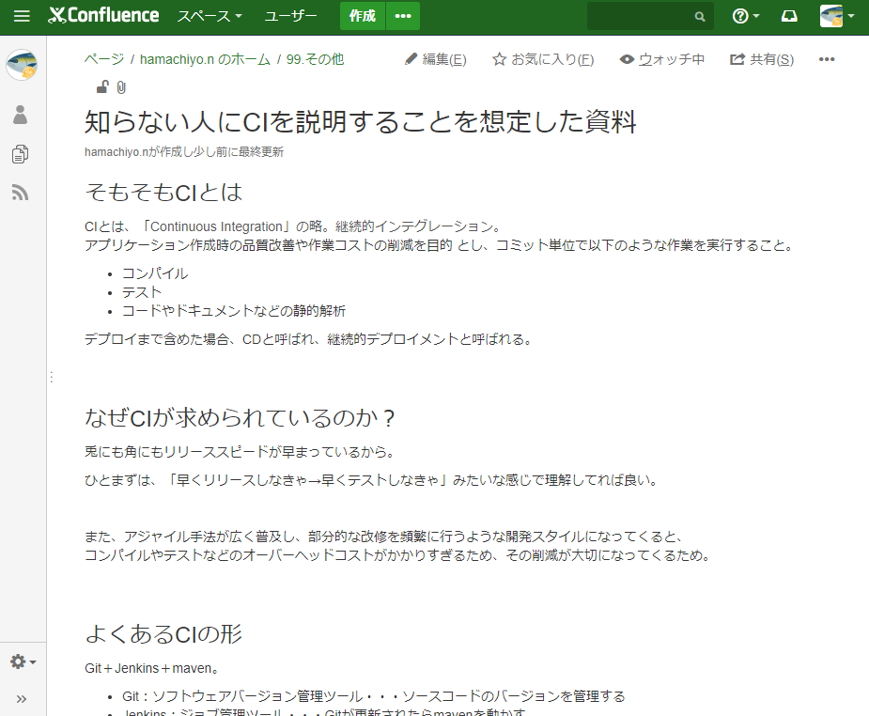Click bullet コードやドキュメントなどの静的解析
The width and height of the screenshot is (869, 716).
point(234,311)
